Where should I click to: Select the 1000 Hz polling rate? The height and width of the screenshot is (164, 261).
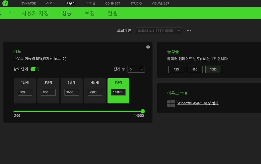213,69
